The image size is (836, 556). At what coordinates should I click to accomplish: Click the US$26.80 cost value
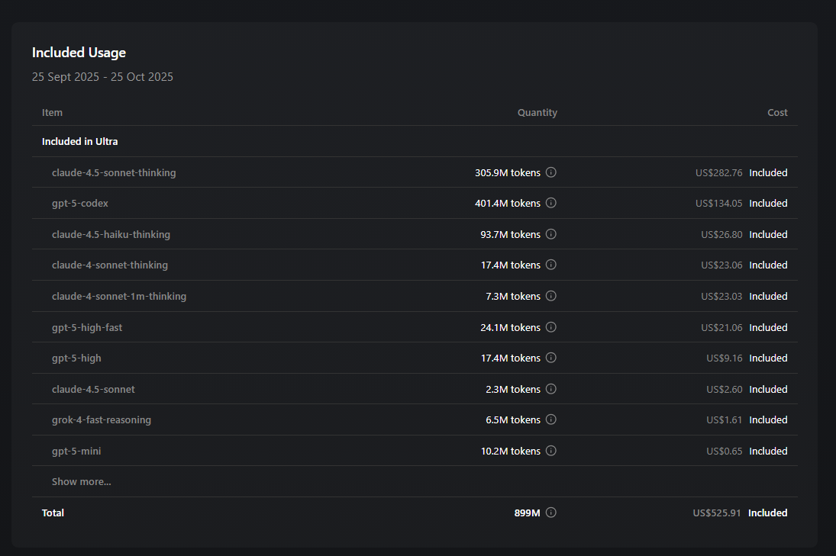(721, 234)
